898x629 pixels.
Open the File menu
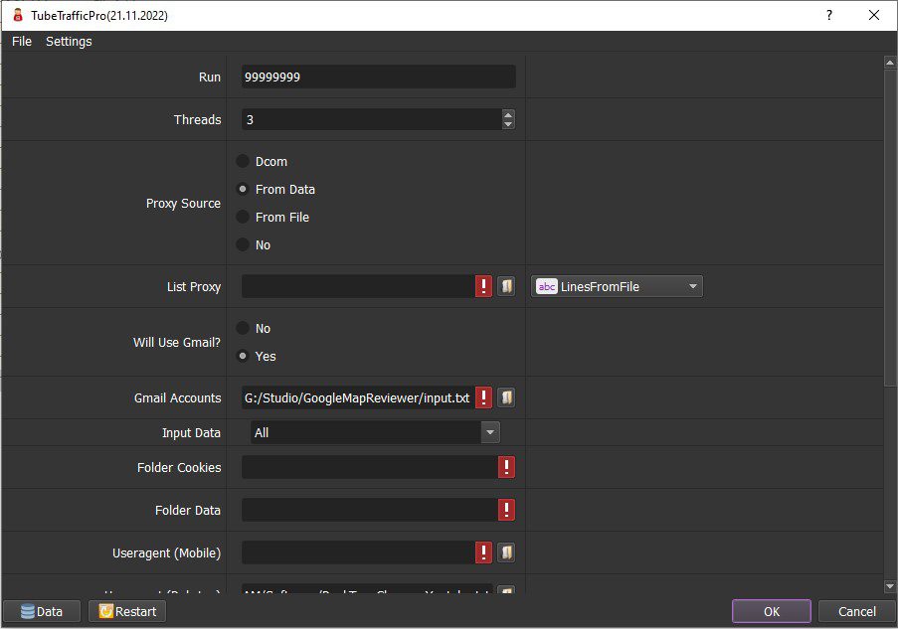[x=22, y=41]
